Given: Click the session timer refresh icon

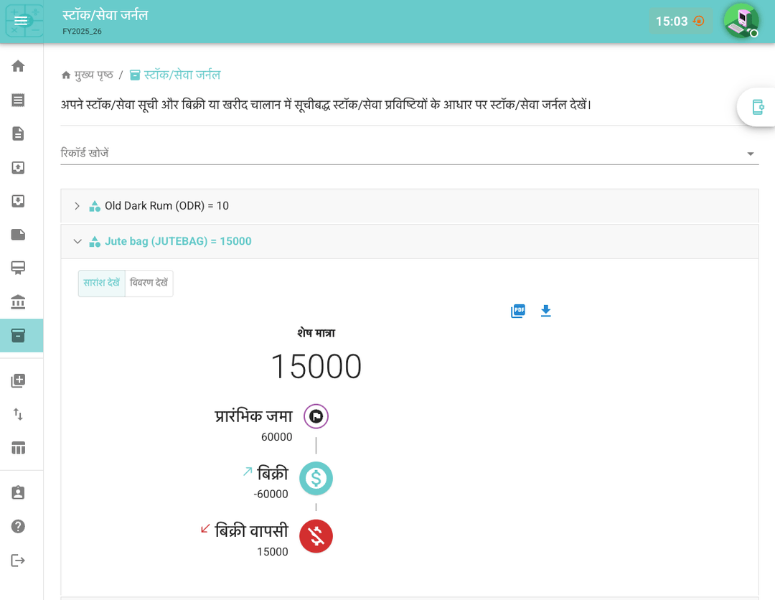Looking at the screenshot, I should click(x=699, y=21).
